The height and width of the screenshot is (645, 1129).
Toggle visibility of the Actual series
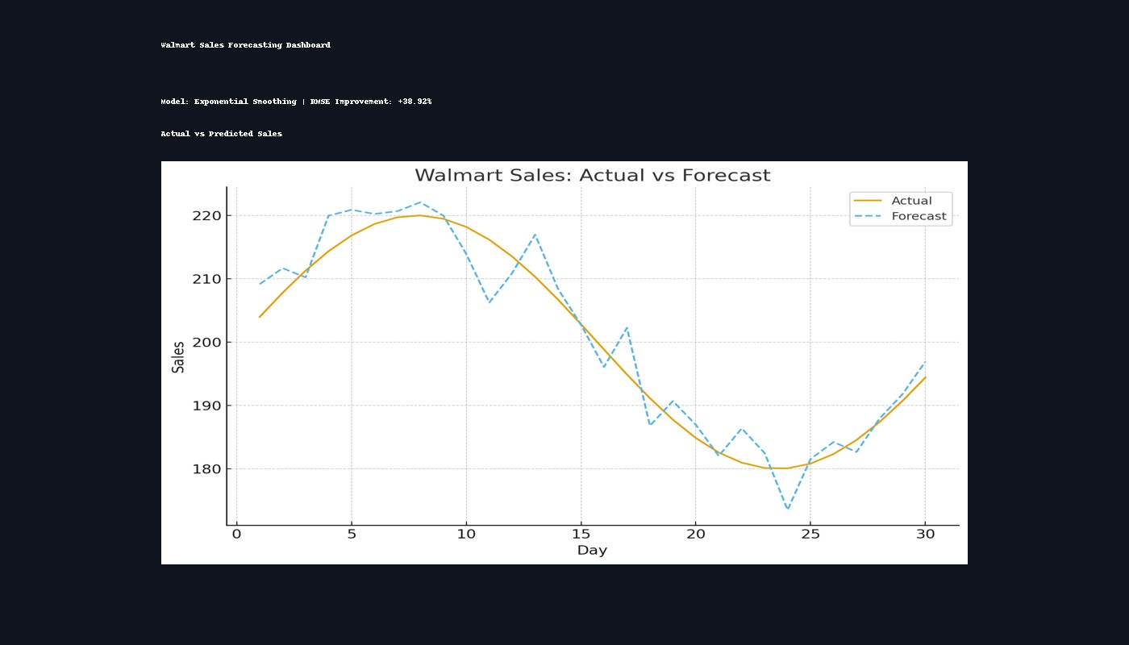click(x=911, y=200)
